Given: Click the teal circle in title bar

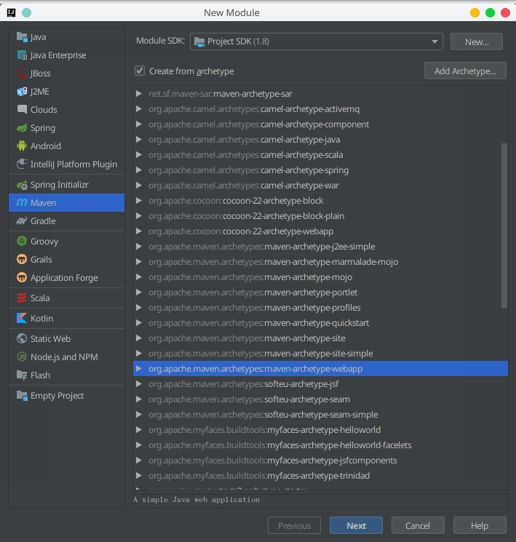Looking at the screenshot, I should pyautogui.click(x=27, y=13).
